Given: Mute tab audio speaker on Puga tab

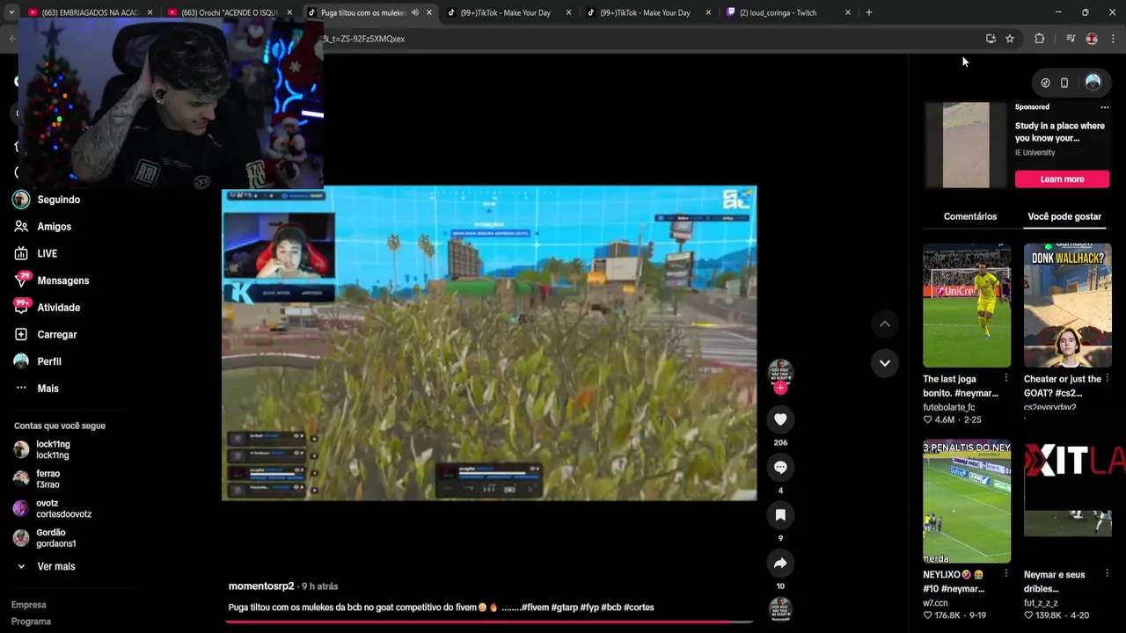Looking at the screenshot, I should 415,12.
